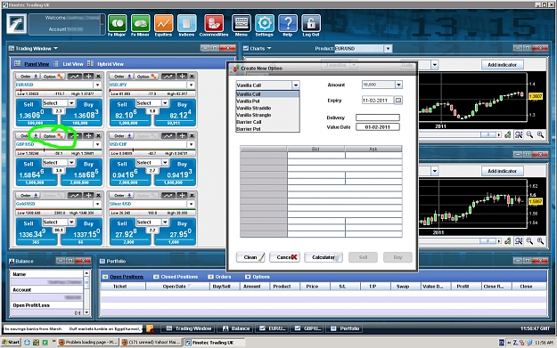557x348 pixels.
Task: Select Barrier Call from option list
Action: coord(268,122)
